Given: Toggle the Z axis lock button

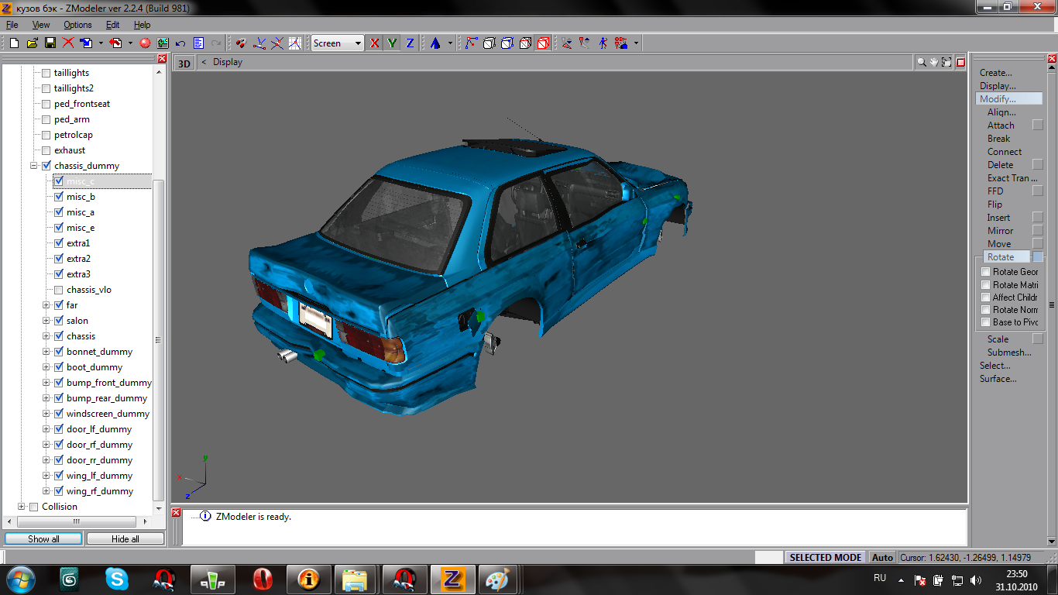Looking at the screenshot, I should tap(410, 43).
